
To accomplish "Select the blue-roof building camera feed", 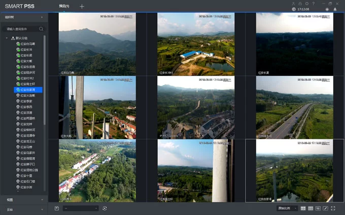I will tap(196, 44).
